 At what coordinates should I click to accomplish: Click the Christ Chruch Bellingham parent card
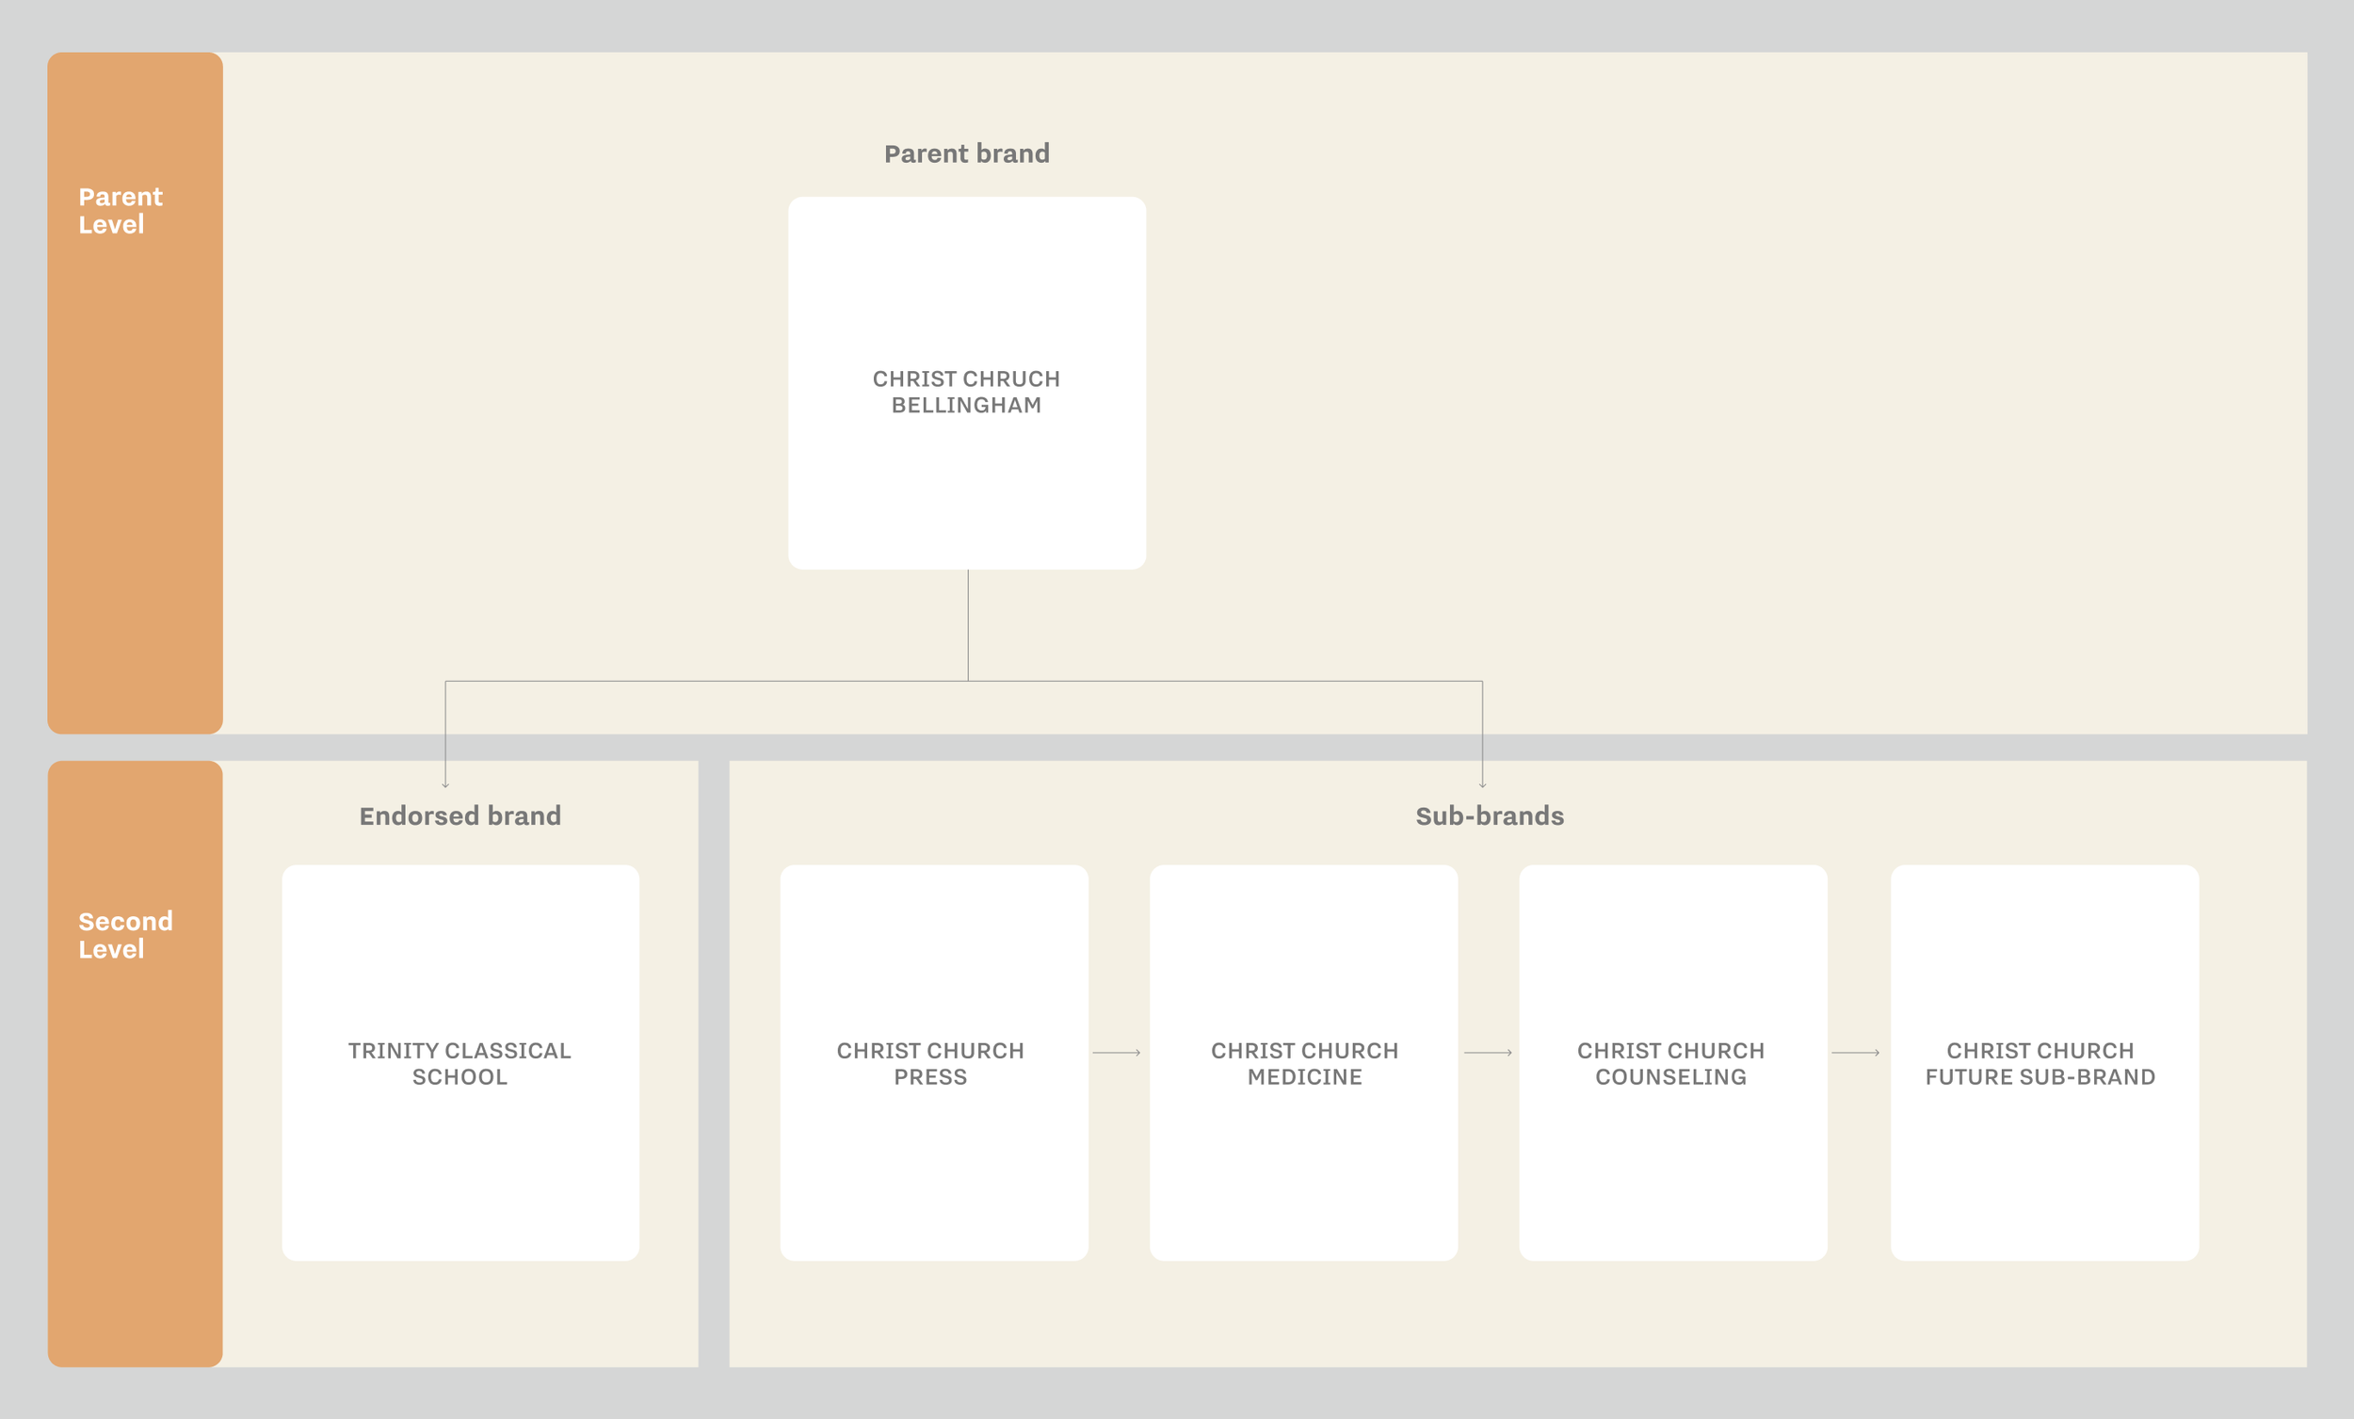[x=966, y=382]
